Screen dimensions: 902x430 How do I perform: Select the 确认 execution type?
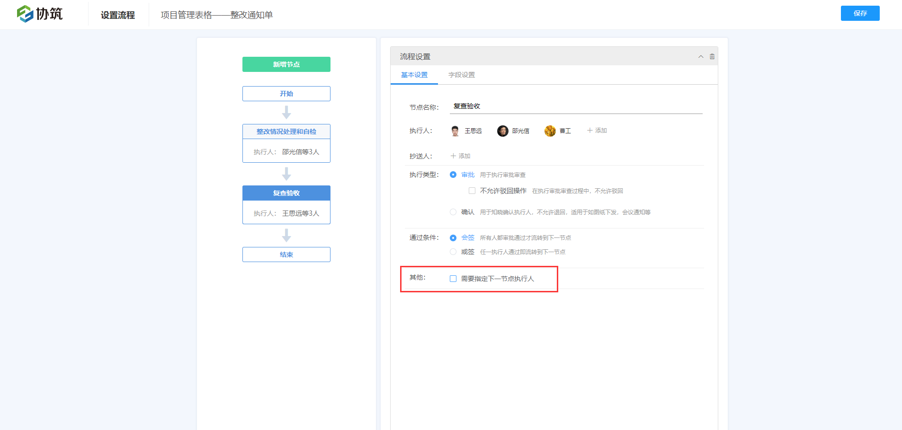point(453,211)
